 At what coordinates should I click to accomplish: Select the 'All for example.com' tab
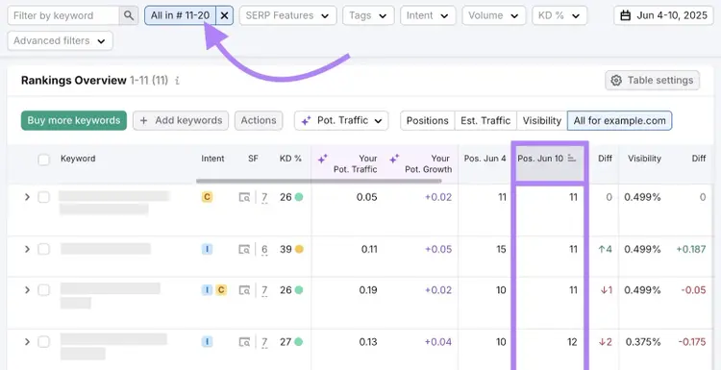click(x=619, y=120)
